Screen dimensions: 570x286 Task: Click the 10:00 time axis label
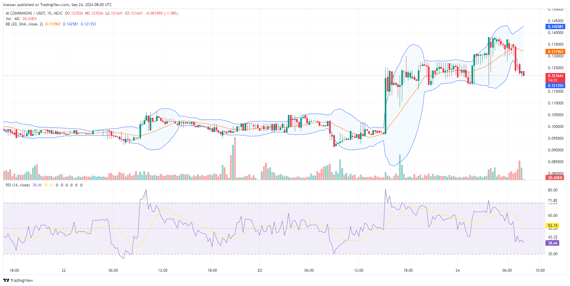(540, 270)
